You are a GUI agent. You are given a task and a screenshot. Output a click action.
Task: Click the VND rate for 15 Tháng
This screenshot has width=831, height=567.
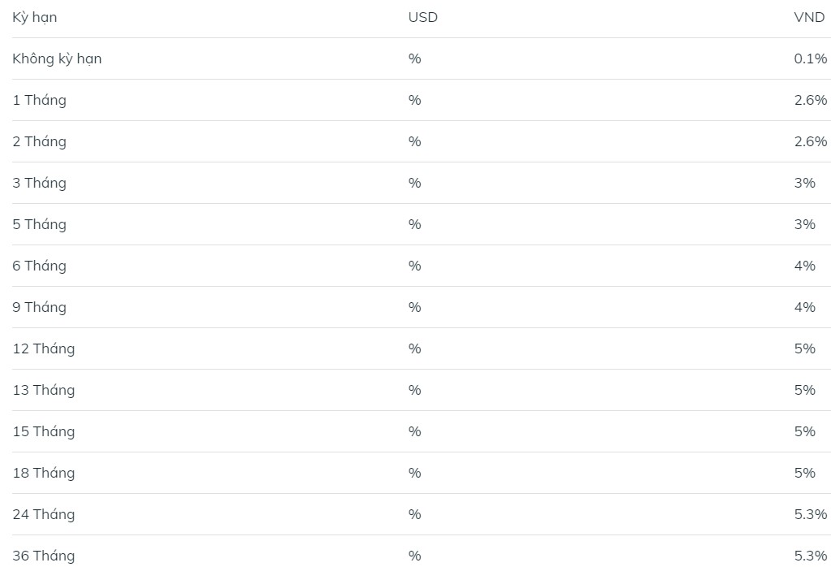click(804, 431)
